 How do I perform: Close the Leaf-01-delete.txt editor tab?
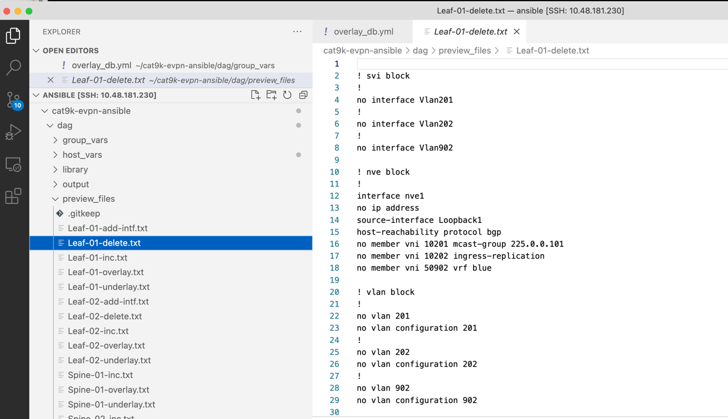517,32
